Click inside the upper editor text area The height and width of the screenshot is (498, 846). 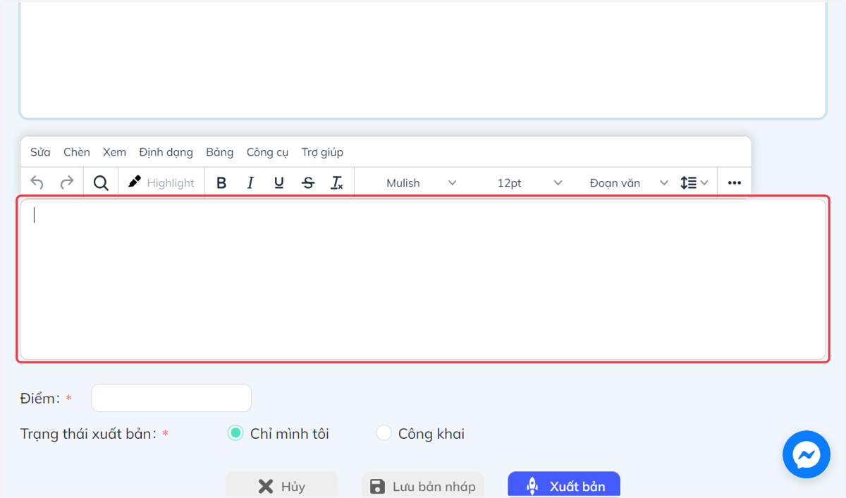pyautogui.click(x=423, y=58)
